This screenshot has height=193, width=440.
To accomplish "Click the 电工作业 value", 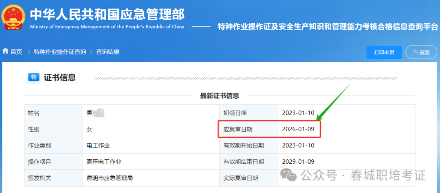I will pos(98,145).
